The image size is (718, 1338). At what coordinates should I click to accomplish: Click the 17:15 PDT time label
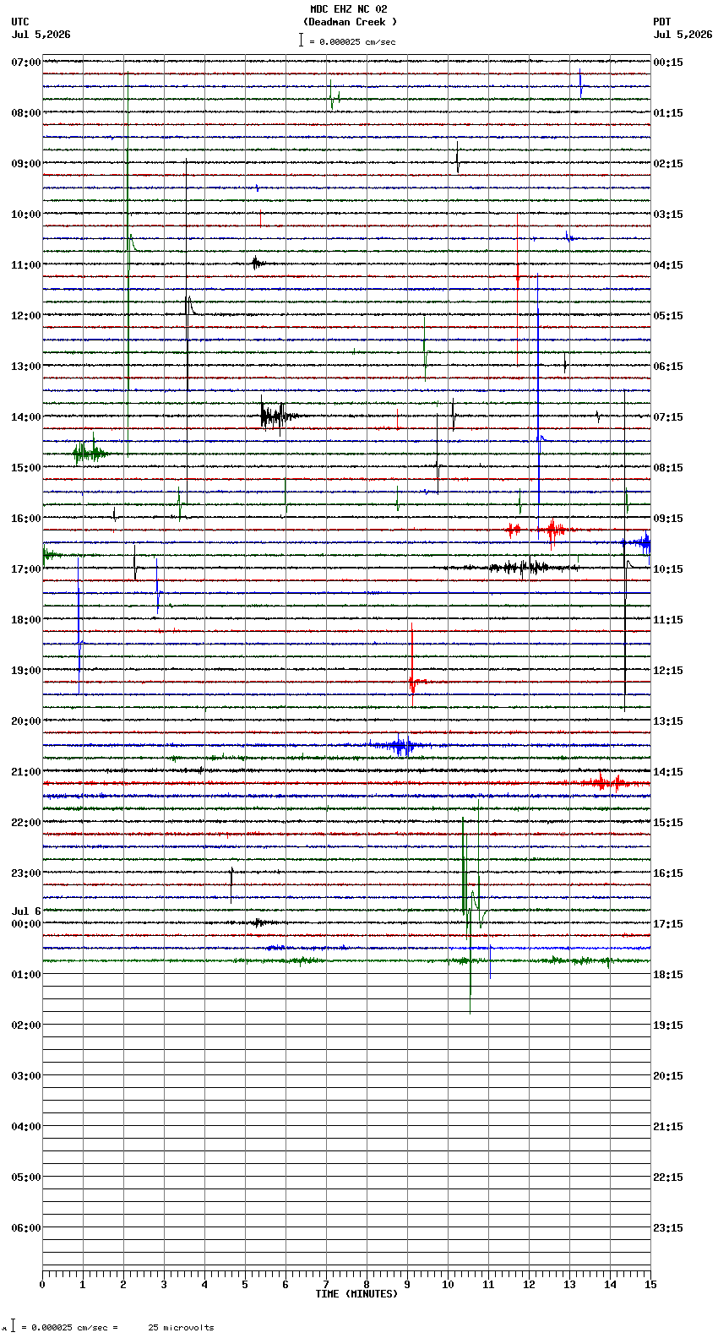[x=668, y=924]
